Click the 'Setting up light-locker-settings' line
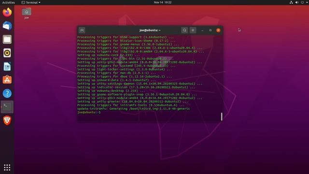The height and width of the screenshot is (174, 309). coord(125,70)
